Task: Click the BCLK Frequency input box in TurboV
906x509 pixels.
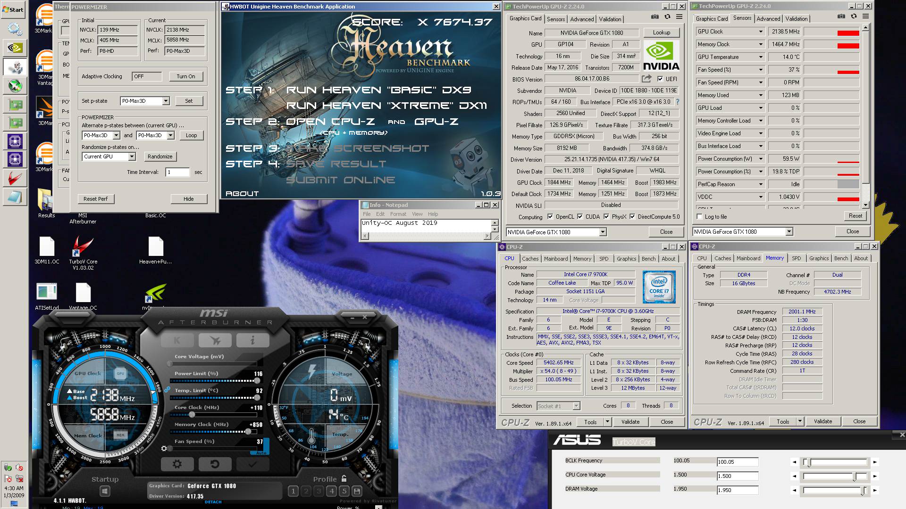Action: pyautogui.click(x=738, y=462)
